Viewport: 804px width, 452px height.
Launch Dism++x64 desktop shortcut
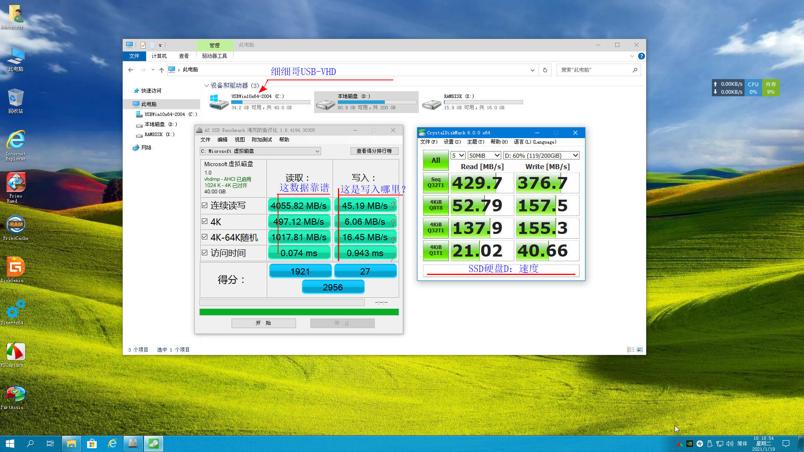pos(15,312)
